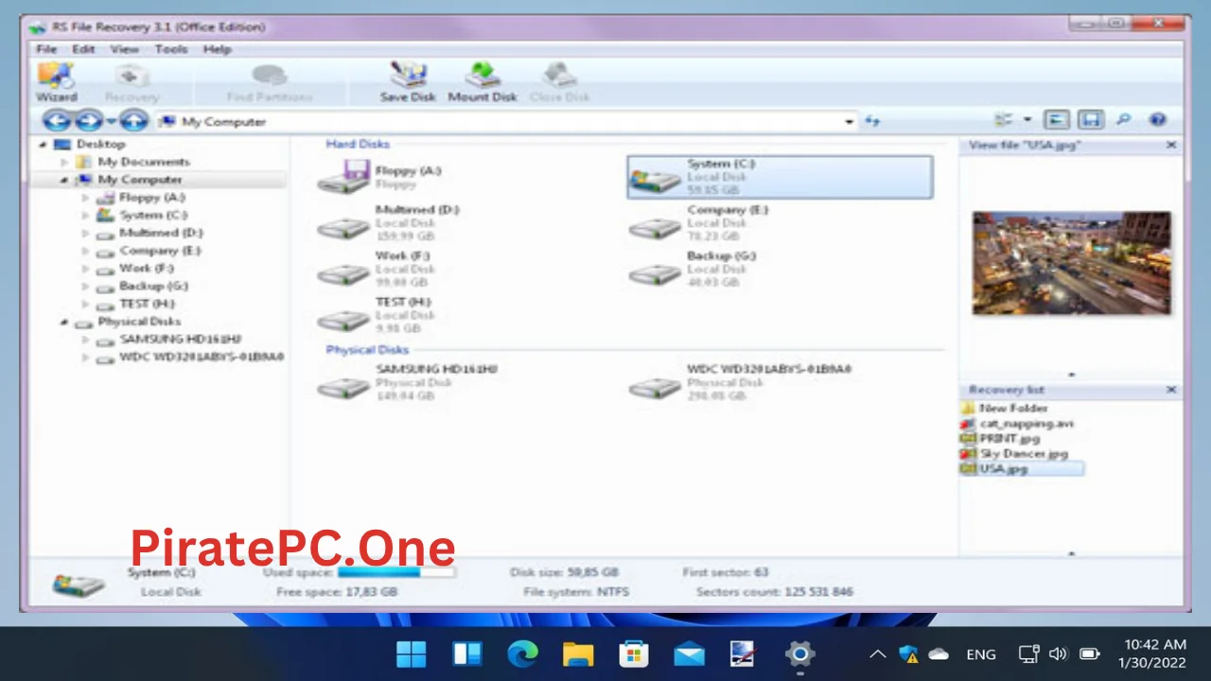
Task: Select the Floppy (A:) drive icon
Action: click(x=342, y=177)
